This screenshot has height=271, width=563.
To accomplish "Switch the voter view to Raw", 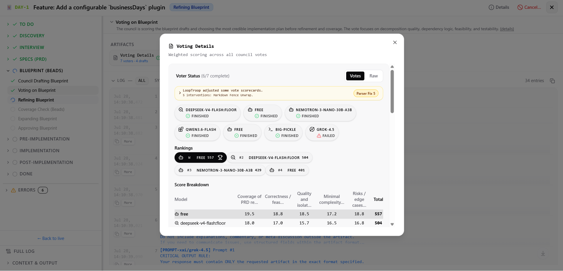I will coord(373,76).
